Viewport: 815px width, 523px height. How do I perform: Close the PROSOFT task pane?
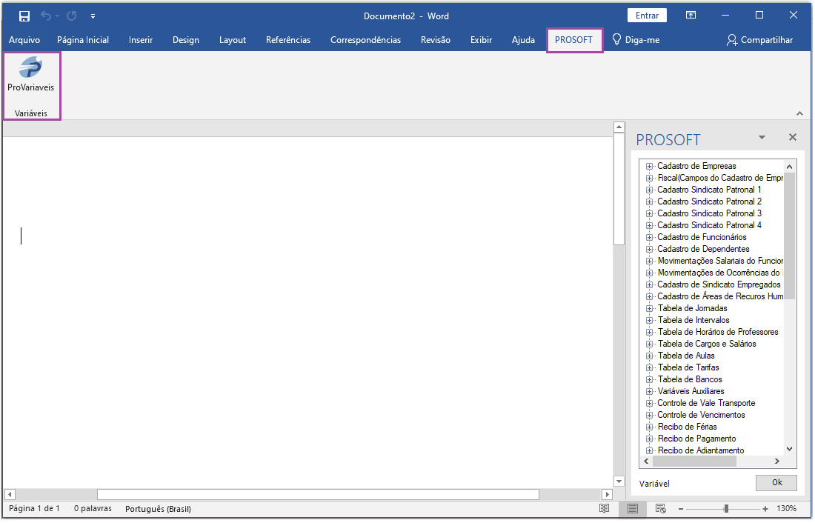click(x=793, y=137)
